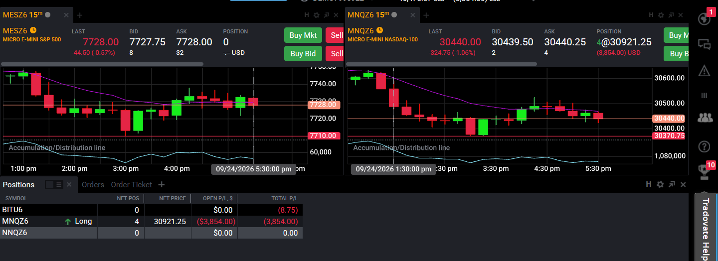
Task: Pop out the MNQZ6 chart panel
Action: 671,15
